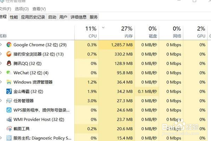Expand the Google Chrome process group
Screen dimensions: 211x141
pos(1,45)
